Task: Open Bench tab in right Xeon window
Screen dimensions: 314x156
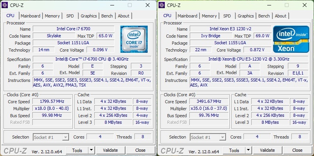Action: (264, 16)
